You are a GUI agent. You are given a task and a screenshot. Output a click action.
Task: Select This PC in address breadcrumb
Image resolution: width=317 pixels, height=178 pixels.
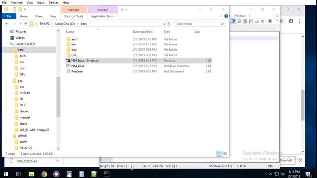click(x=45, y=24)
